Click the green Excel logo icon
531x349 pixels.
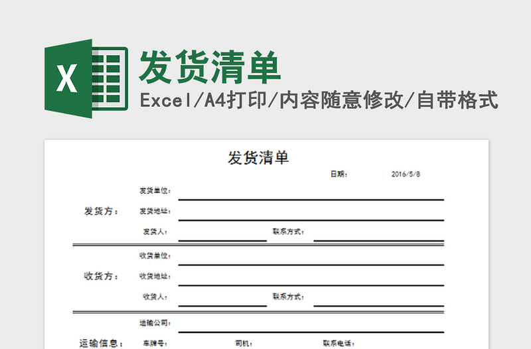tap(86, 78)
